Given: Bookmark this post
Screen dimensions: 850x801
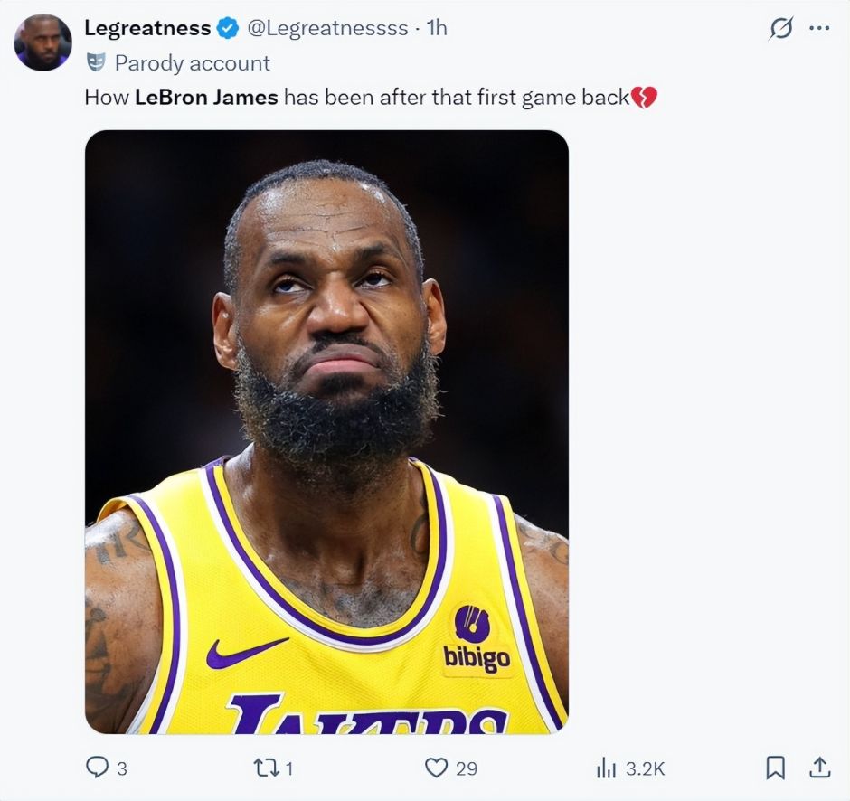Looking at the screenshot, I should pos(776,768).
